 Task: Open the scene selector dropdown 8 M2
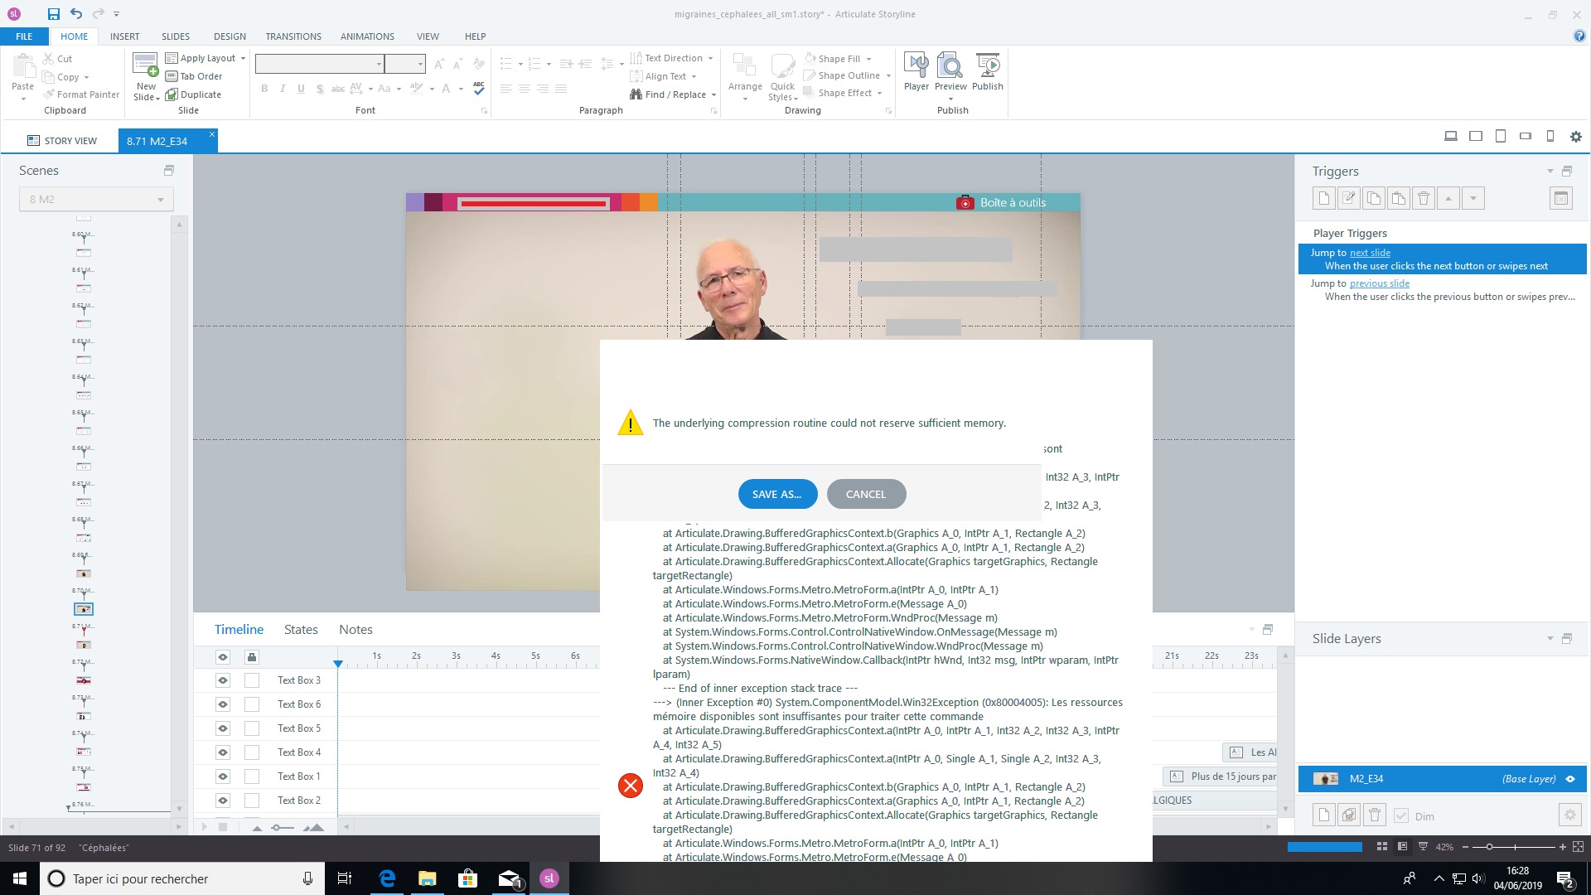tap(96, 200)
